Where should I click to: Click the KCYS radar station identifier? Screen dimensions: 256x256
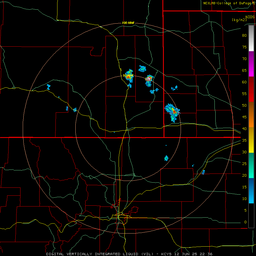click(166, 254)
